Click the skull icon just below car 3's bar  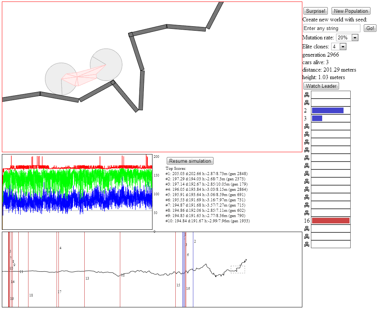[307, 126]
